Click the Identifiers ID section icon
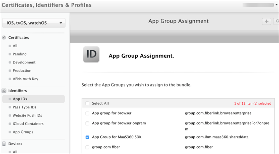 4,91
